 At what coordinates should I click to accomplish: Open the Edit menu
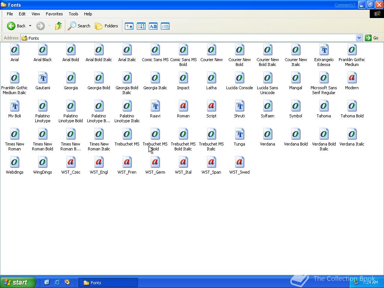(x=22, y=14)
